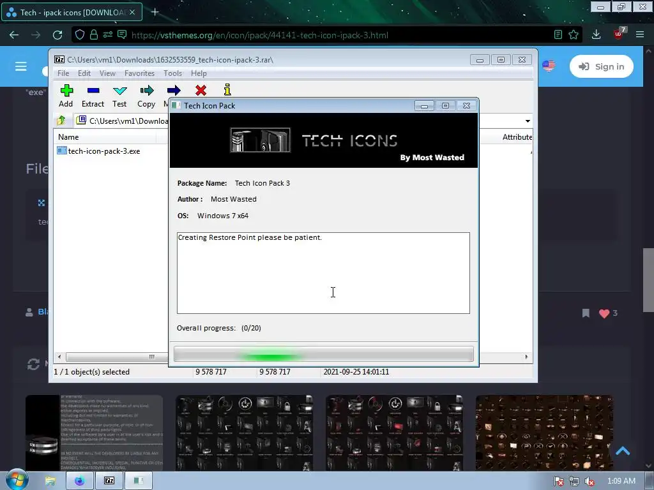Click the 7-Zip horizontal scrollbar left arrow
The image size is (654, 490).
(59, 357)
